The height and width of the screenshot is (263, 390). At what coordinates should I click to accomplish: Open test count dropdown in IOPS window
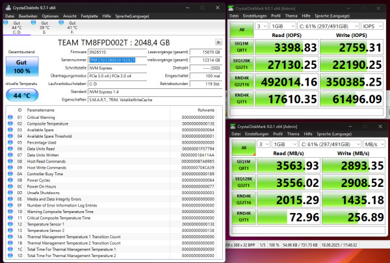[x=261, y=26]
